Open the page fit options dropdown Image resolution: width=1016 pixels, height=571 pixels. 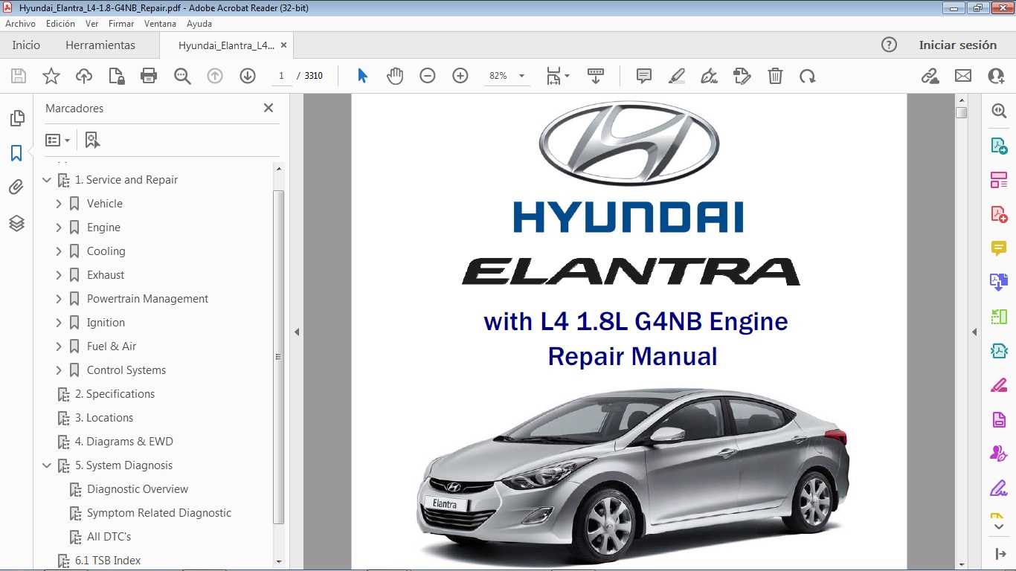[558, 76]
